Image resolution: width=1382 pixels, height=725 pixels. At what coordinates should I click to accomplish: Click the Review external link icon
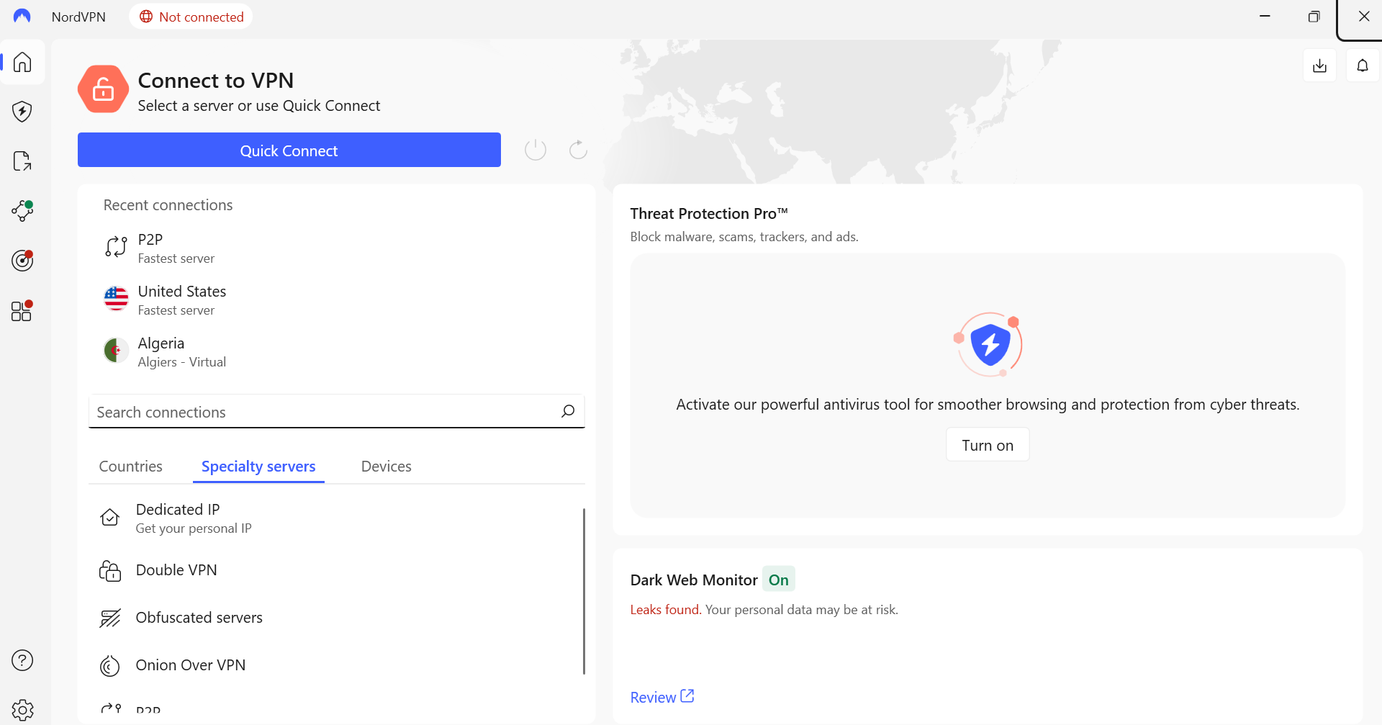click(x=687, y=696)
